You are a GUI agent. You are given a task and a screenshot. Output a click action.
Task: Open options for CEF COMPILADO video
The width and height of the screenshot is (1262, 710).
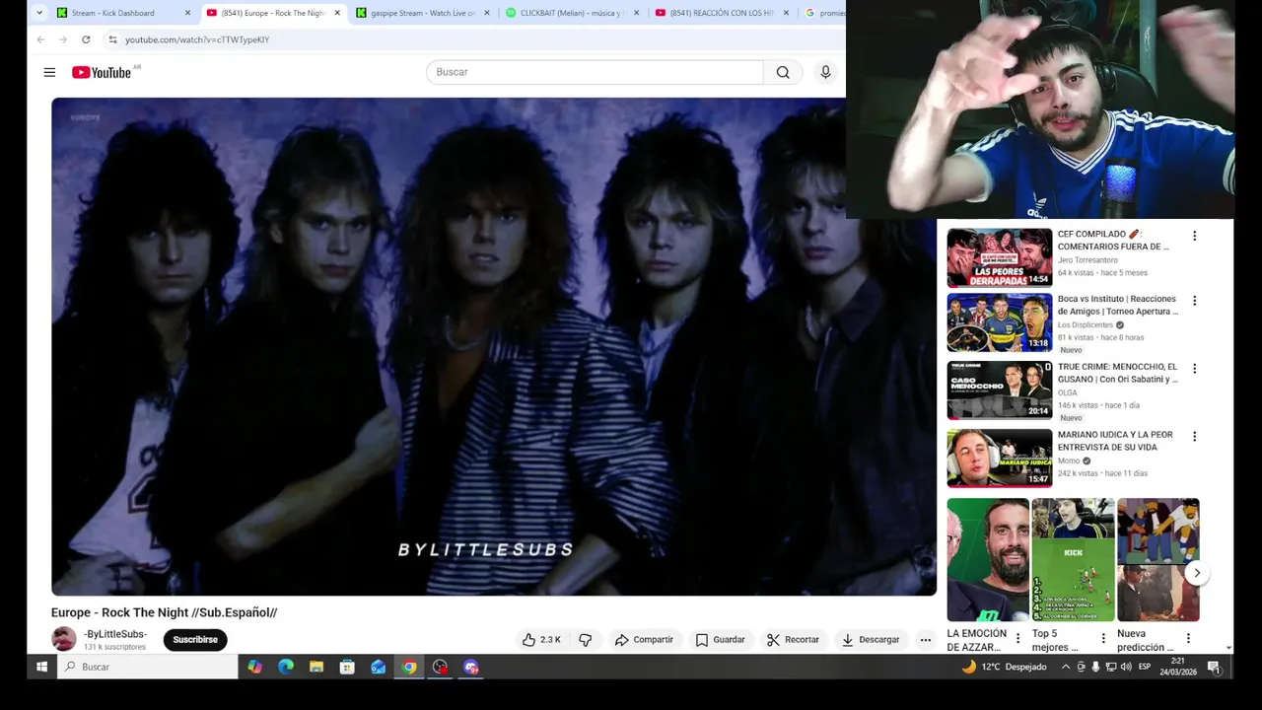(x=1194, y=237)
